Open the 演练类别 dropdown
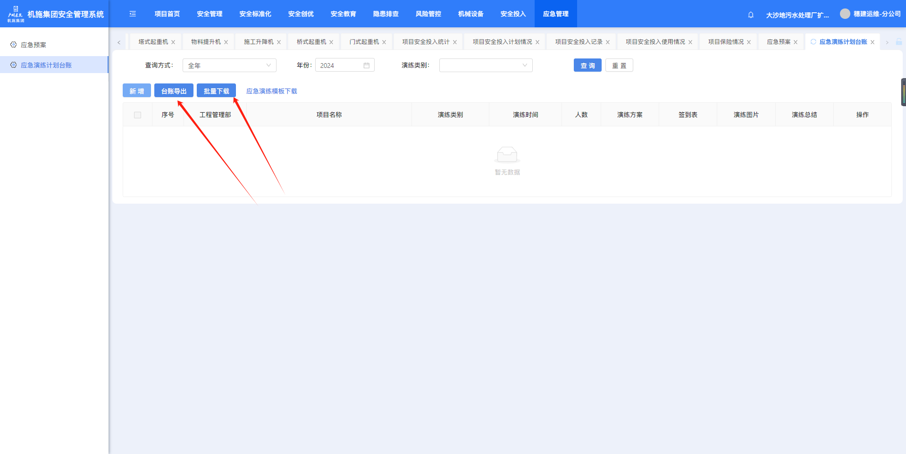 [486, 66]
